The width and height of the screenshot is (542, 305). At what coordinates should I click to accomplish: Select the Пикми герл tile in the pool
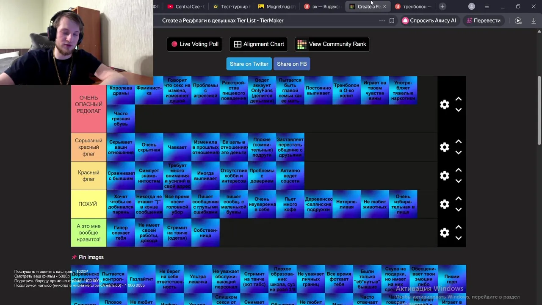452,279
